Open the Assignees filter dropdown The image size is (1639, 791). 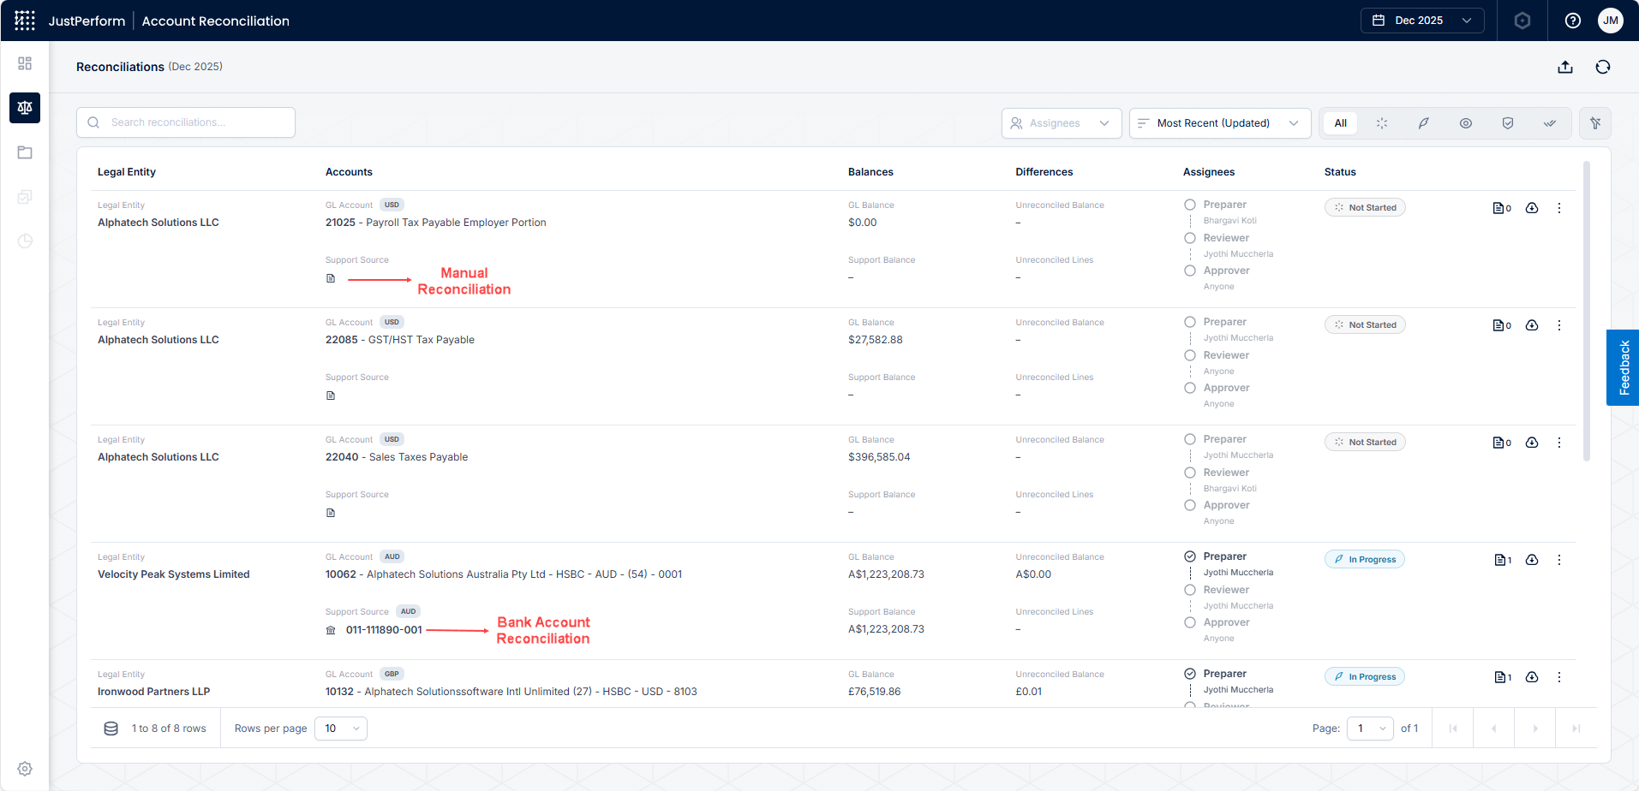pos(1062,123)
